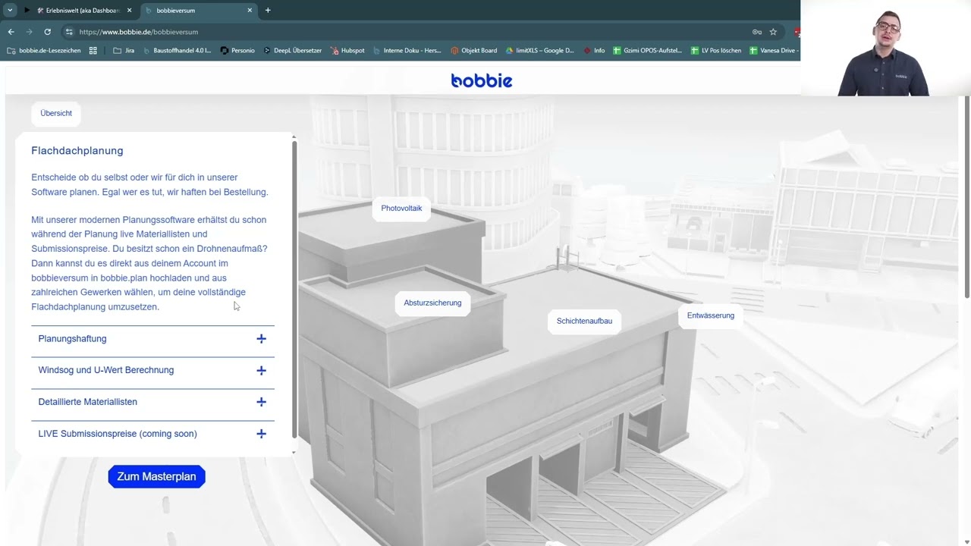Open the Objekt Board bookmark
Screen dimensions: 971x546
(473, 51)
